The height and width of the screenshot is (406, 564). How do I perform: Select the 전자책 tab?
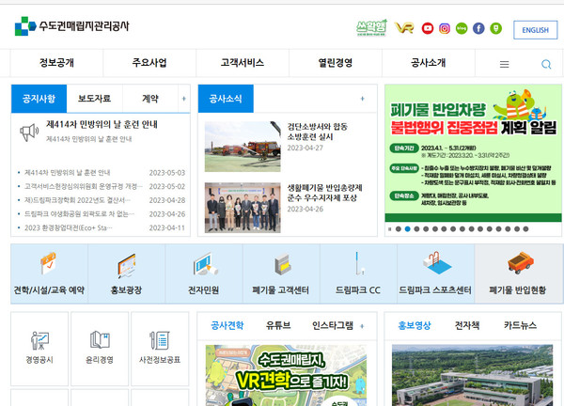(467, 326)
